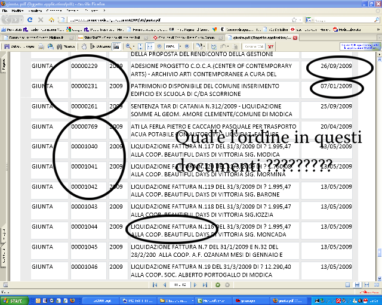
Task: Go back with the browser Back arrow
Action: pyautogui.click(x=7, y=20)
